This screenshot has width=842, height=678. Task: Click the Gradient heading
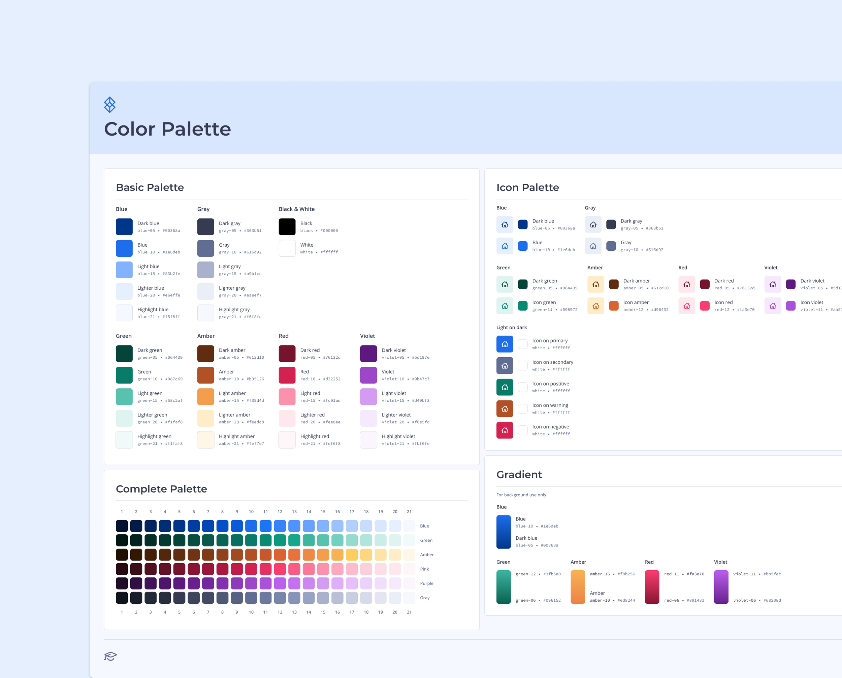[x=519, y=474]
